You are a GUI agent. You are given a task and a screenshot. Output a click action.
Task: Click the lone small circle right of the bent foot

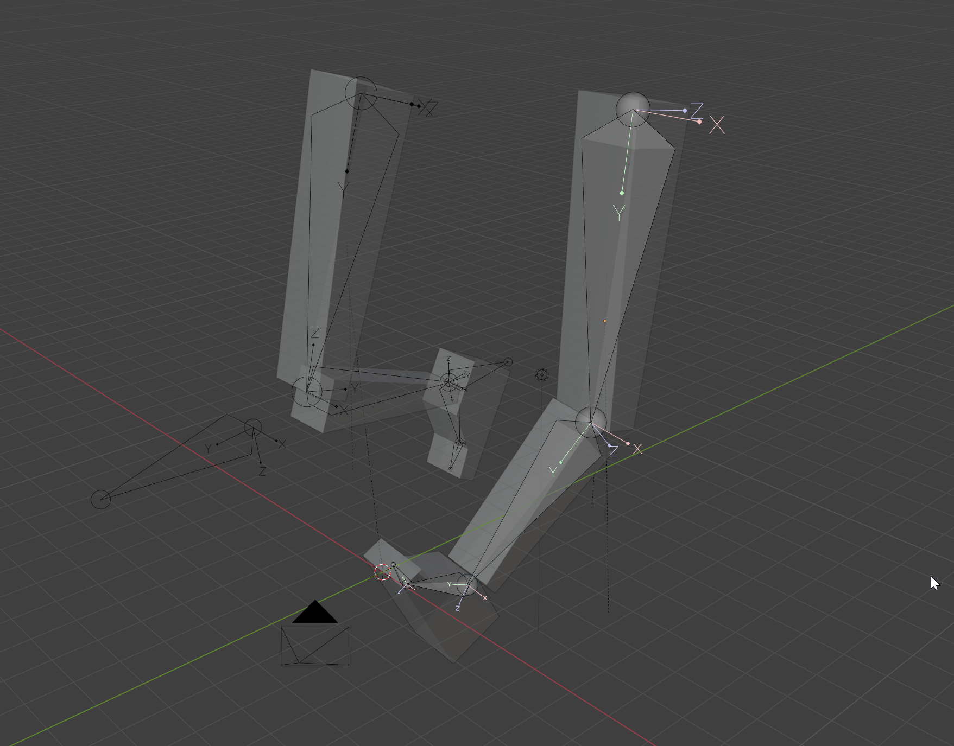pos(508,362)
